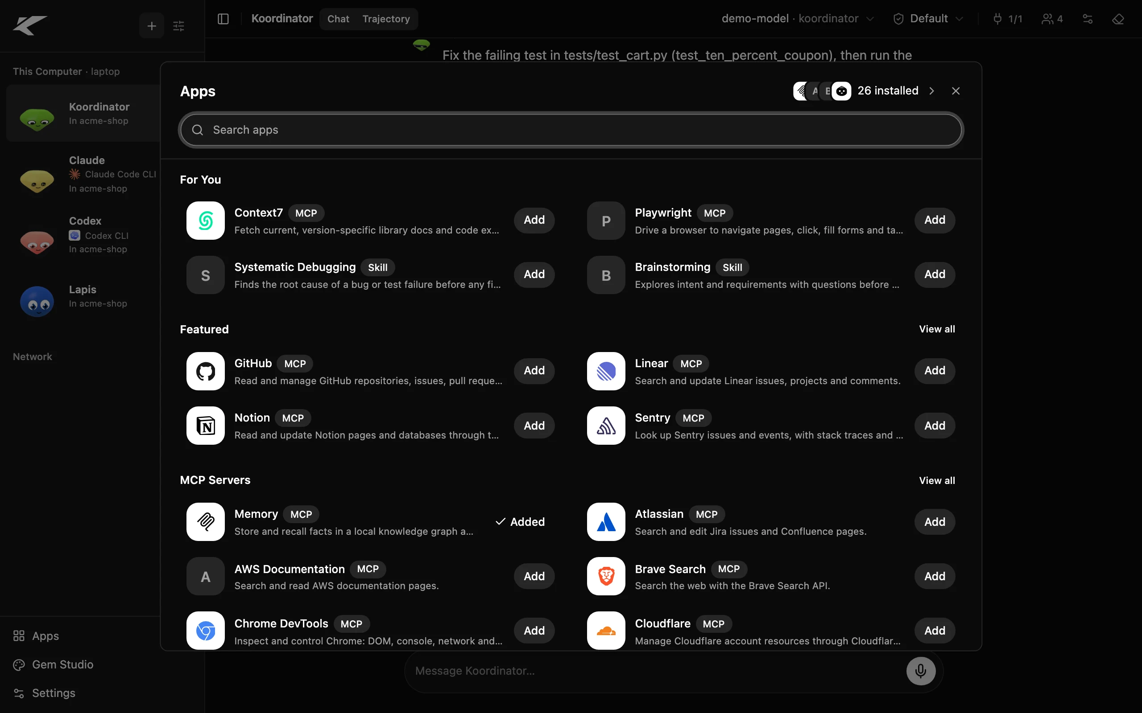Click the Chrome DevTools icon

coord(205,631)
